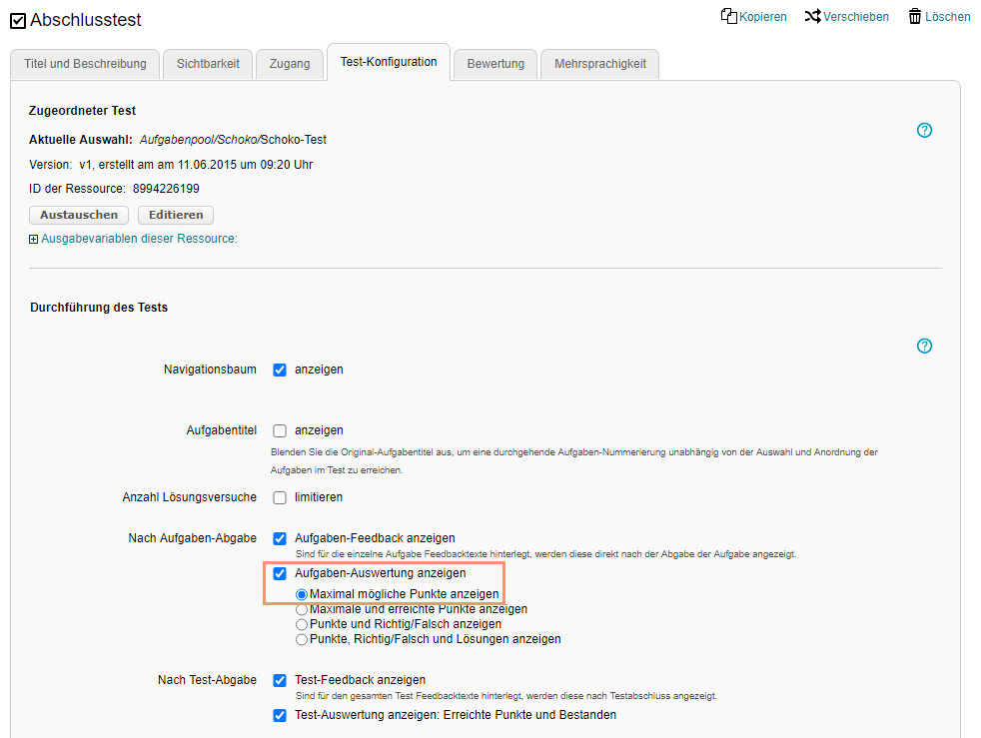Open help for Zugeordneter Test section
This screenshot has width=981, height=738.
924,130
